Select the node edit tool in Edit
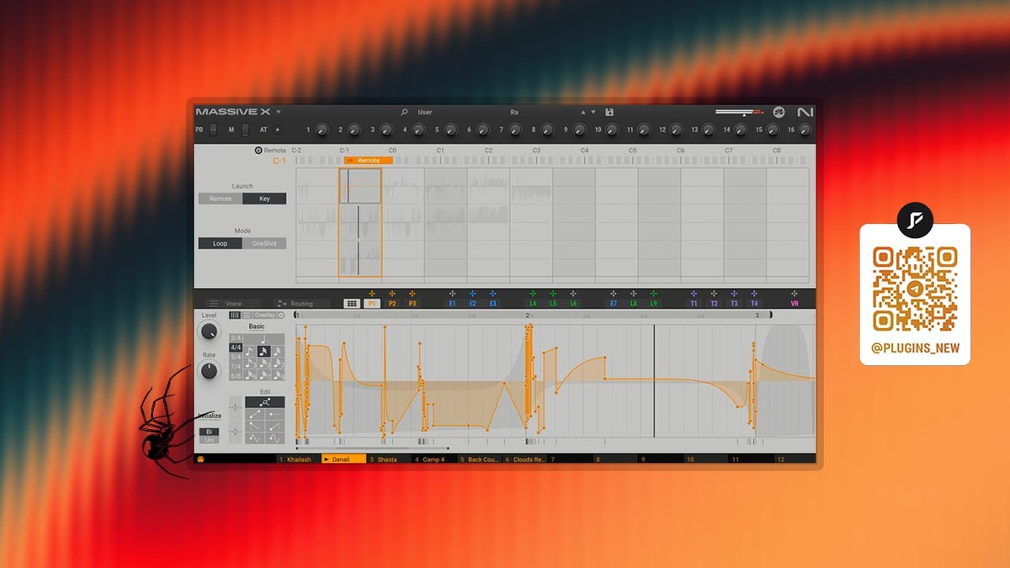This screenshot has width=1010, height=568. 265,402
